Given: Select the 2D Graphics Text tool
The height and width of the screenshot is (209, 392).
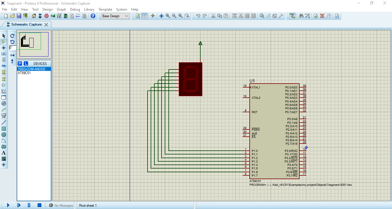Looking at the screenshot, I should (x=4, y=153).
